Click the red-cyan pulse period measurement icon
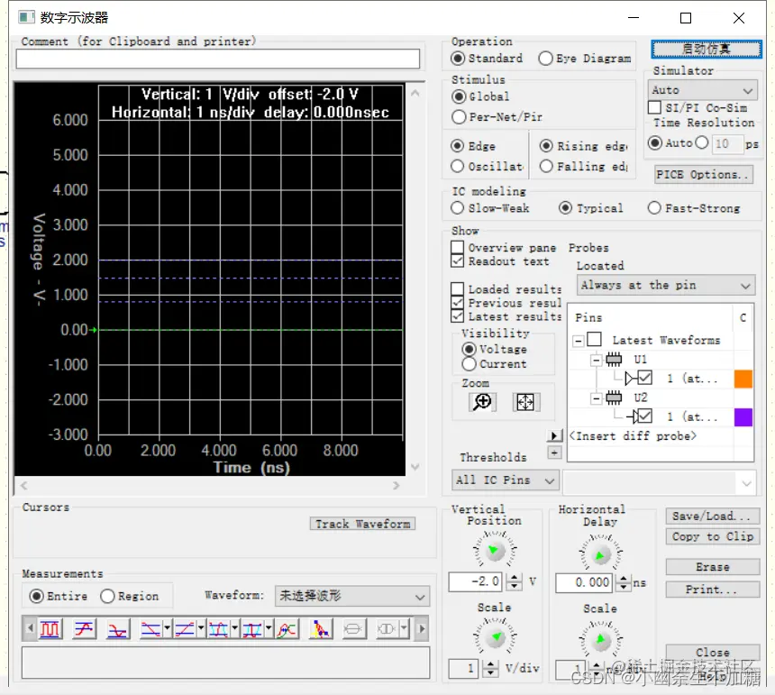Viewport: 775px width, 695px height. click(252, 629)
